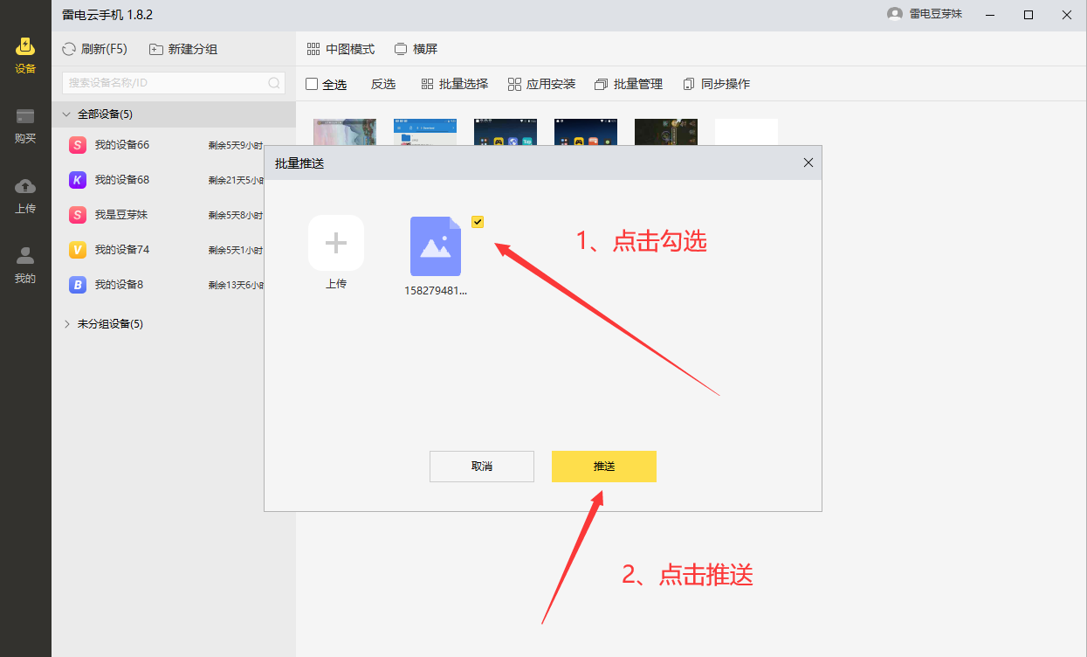Click the plus Upload tile in dialog
This screenshot has width=1087, height=657.
click(336, 243)
